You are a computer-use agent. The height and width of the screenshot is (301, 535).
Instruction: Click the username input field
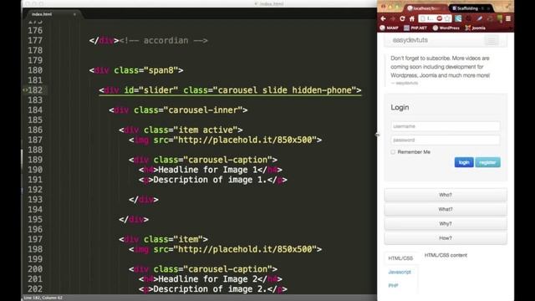pyautogui.click(x=446, y=126)
